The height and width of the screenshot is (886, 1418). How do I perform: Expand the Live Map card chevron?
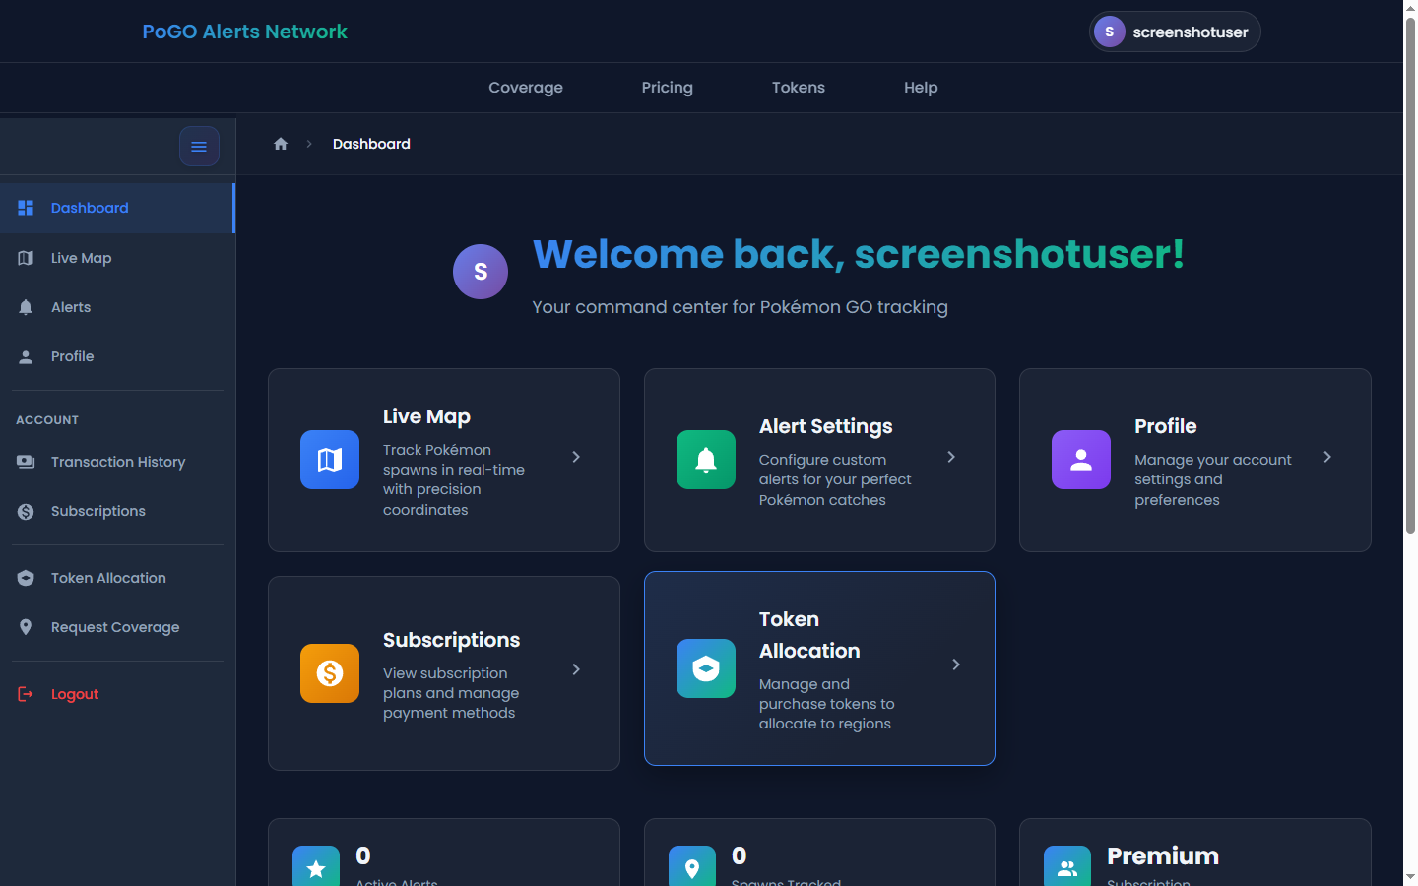click(576, 457)
